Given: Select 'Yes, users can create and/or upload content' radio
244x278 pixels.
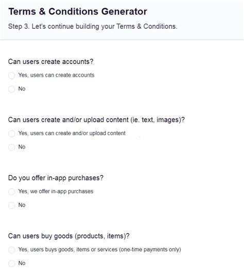Looking at the screenshot, I should tap(11, 134).
